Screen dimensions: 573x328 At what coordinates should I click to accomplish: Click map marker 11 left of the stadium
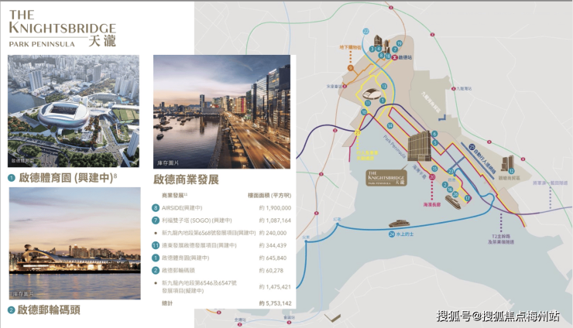(x=368, y=104)
